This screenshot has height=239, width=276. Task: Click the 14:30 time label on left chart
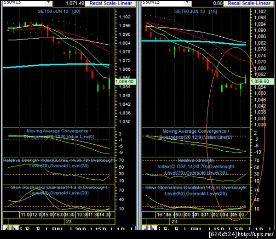coord(104,215)
